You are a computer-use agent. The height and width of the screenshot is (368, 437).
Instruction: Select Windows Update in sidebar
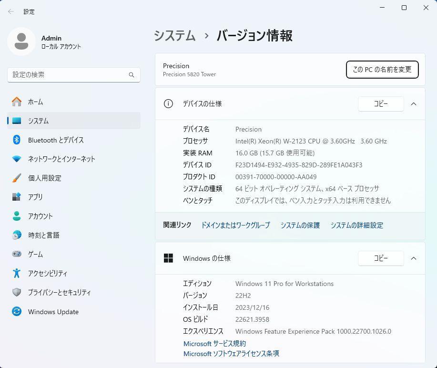[74, 311]
